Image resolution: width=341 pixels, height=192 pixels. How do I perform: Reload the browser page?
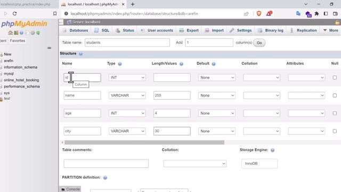coord(14,13)
